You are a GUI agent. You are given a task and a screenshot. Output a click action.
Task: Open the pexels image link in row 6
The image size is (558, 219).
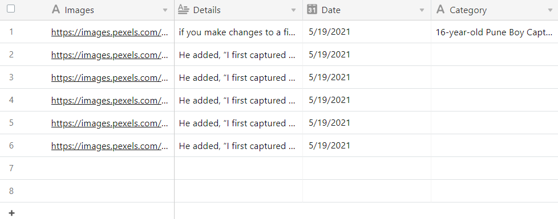tap(110, 146)
